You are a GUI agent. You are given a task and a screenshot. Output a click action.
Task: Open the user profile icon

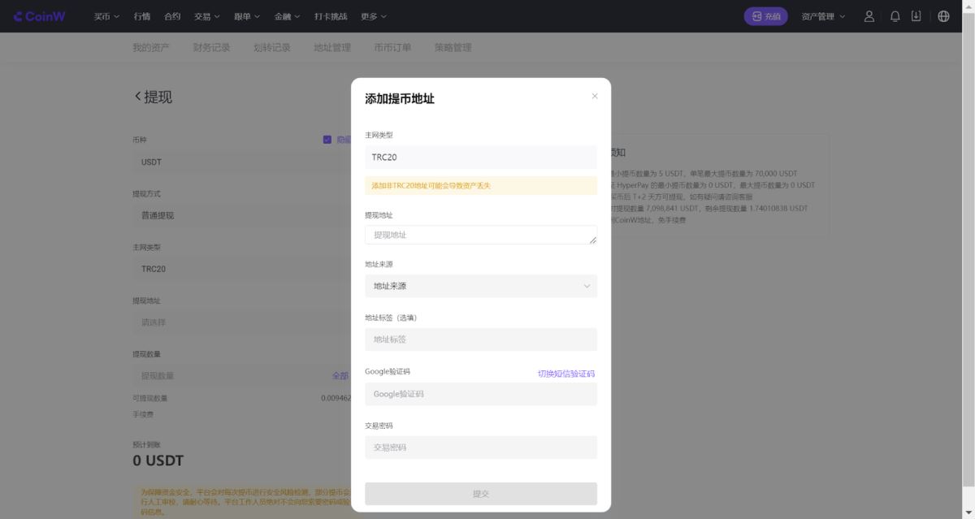pyautogui.click(x=869, y=15)
